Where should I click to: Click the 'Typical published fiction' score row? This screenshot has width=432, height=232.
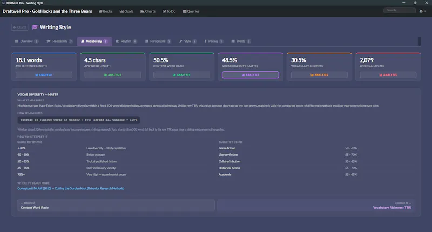tap(116, 161)
